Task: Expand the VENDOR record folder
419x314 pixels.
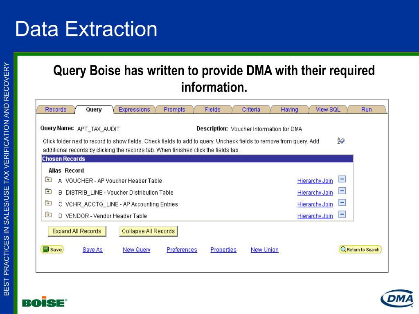Action: 48,214
